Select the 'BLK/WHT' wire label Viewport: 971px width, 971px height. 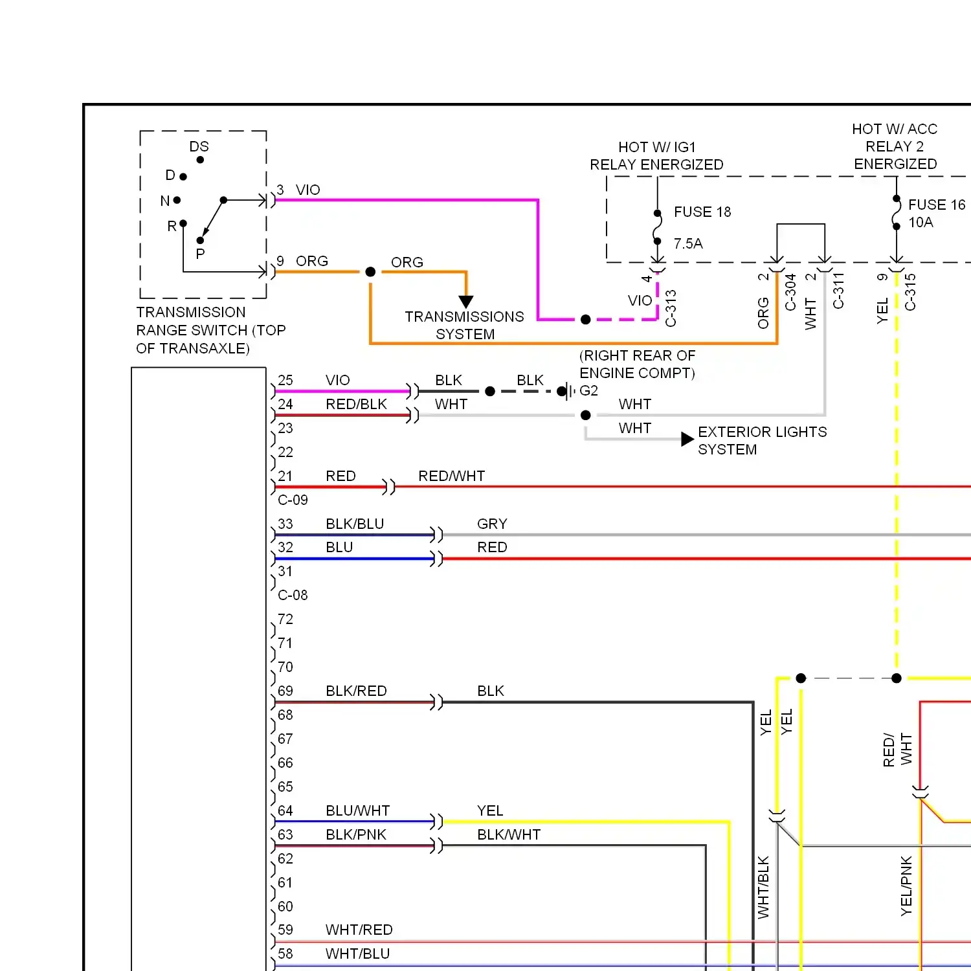509,834
